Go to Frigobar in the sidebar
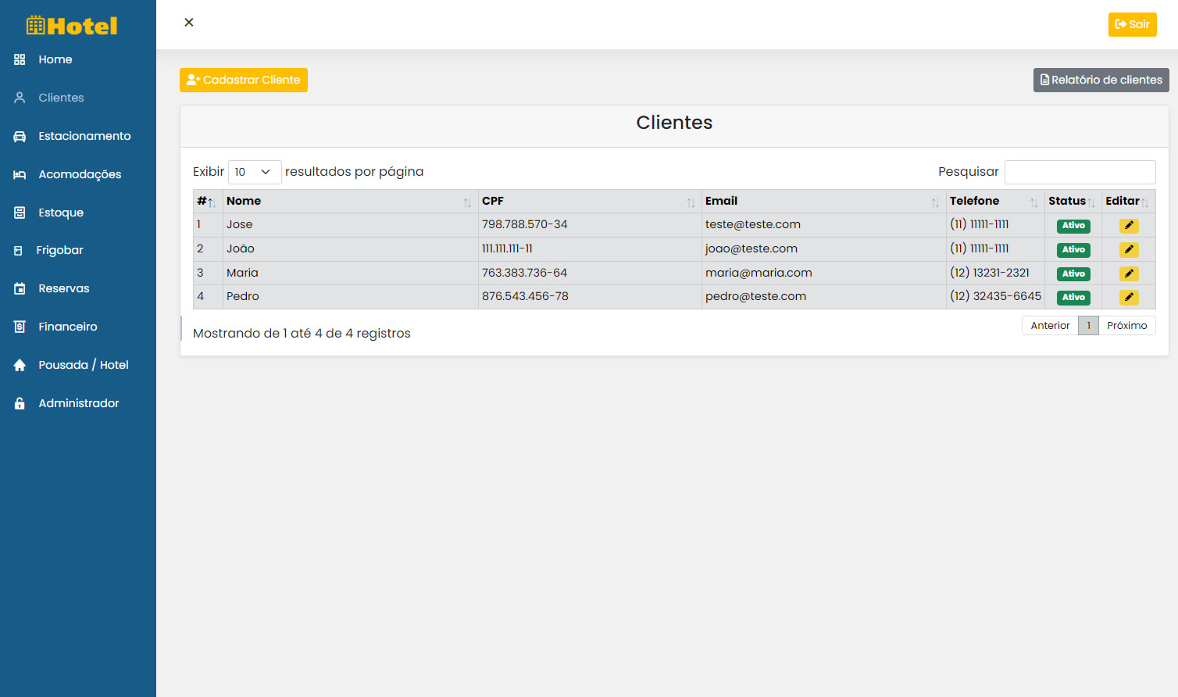This screenshot has width=1178, height=697. pyautogui.click(x=59, y=250)
